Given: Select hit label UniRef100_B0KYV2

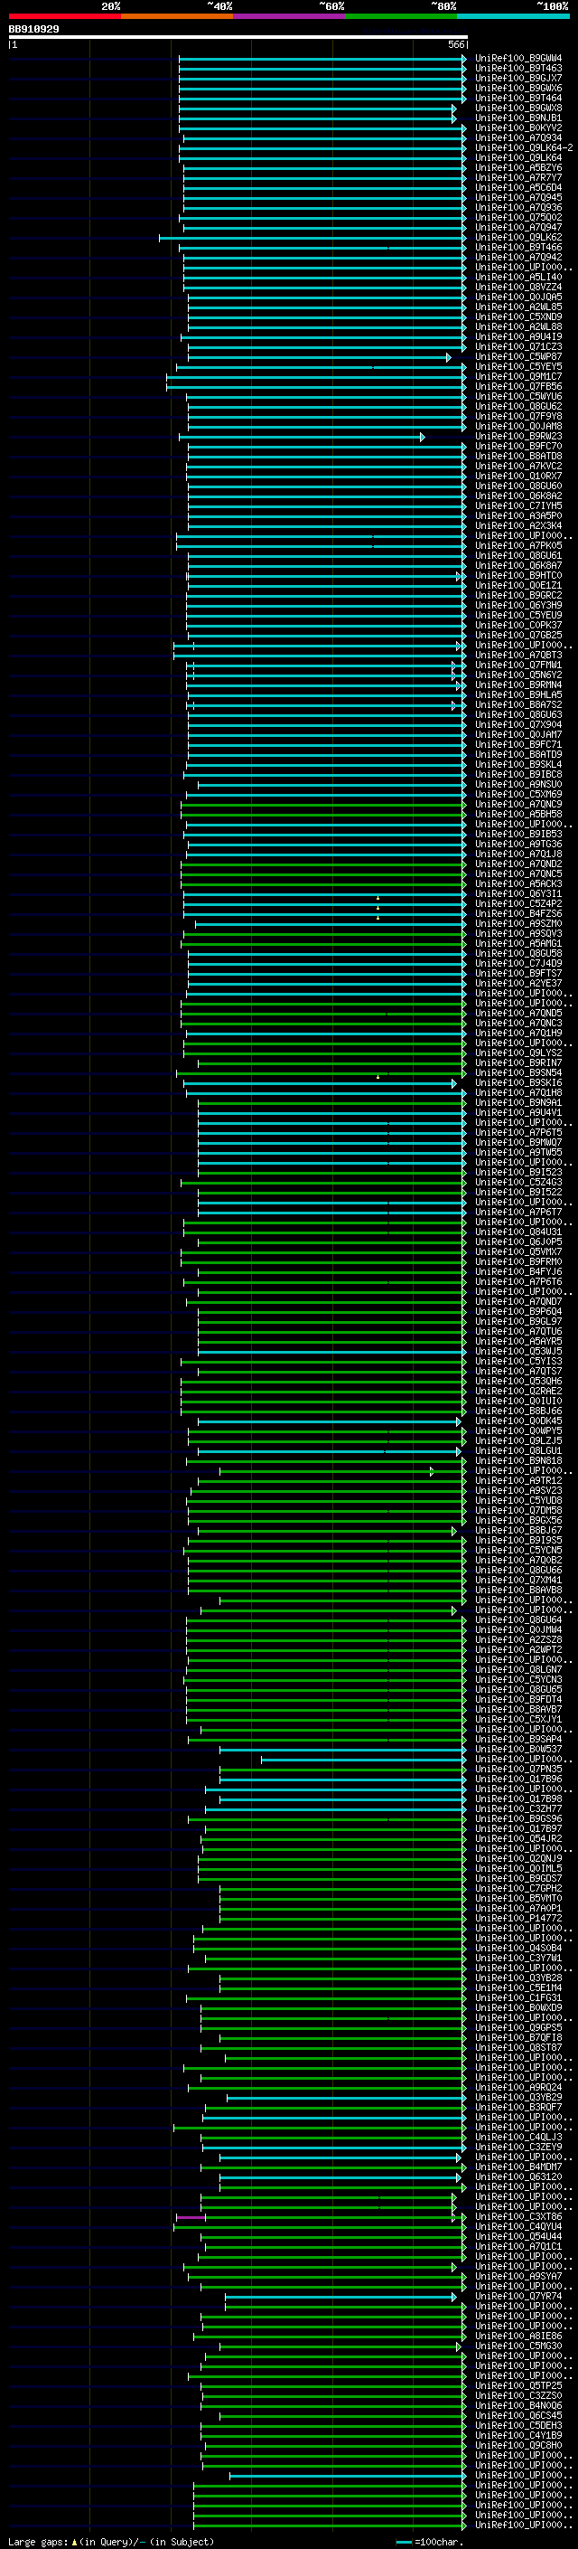Looking at the screenshot, I should click(518, 127).
